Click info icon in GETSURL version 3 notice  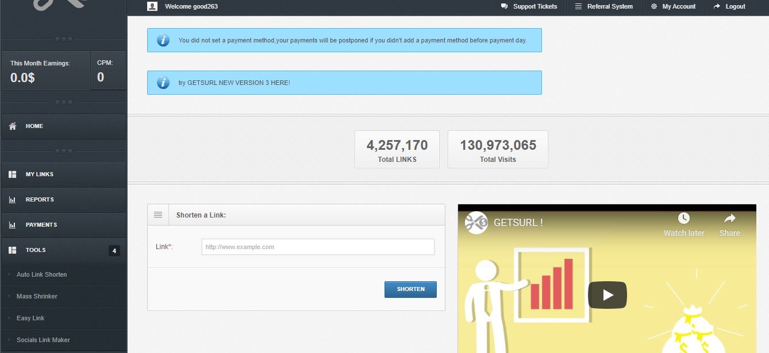(163, 83)
